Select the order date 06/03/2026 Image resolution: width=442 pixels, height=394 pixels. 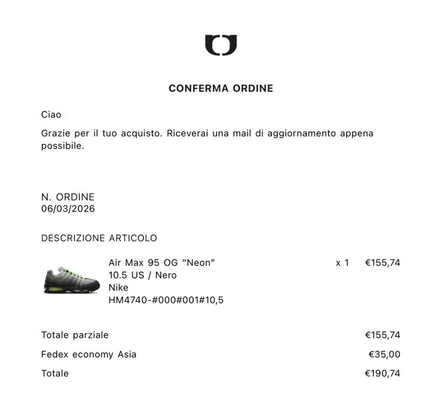point(68,209)
